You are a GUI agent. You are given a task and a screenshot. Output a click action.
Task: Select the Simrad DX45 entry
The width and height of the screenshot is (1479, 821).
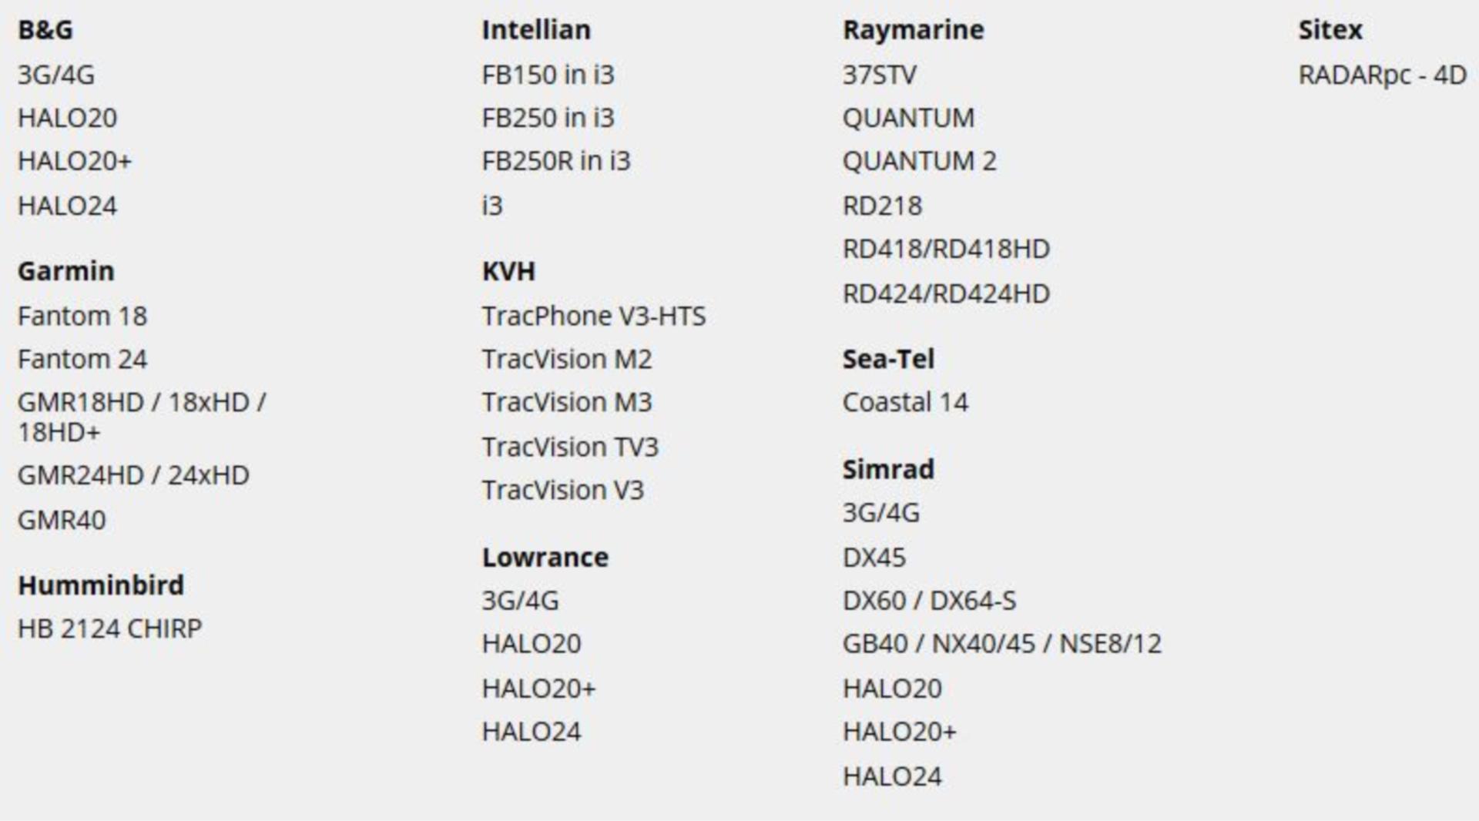(x=874, y=558)
